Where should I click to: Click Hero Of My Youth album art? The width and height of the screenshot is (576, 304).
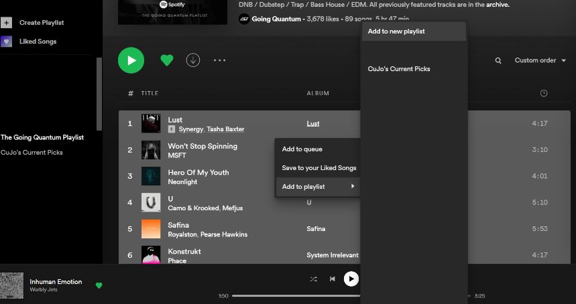point(151,176)
